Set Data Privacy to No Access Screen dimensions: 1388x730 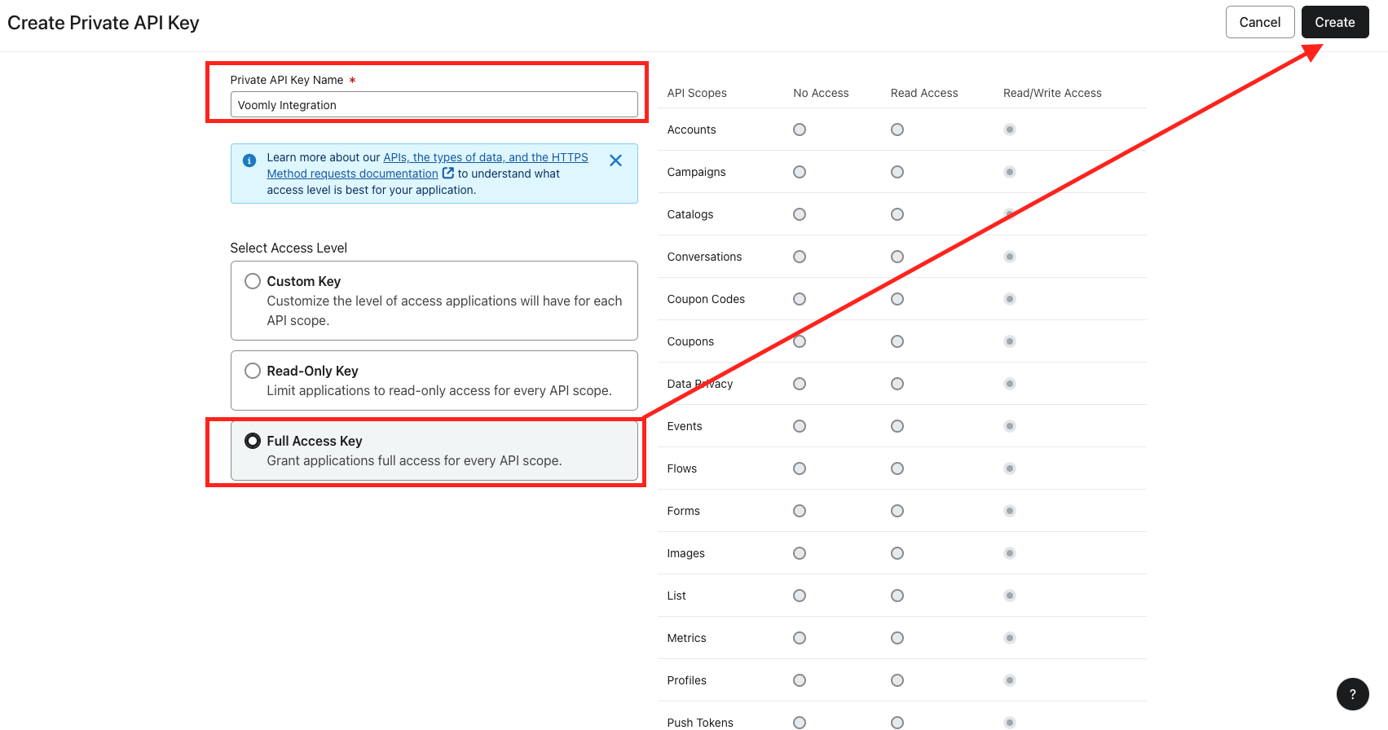(800, 384)
